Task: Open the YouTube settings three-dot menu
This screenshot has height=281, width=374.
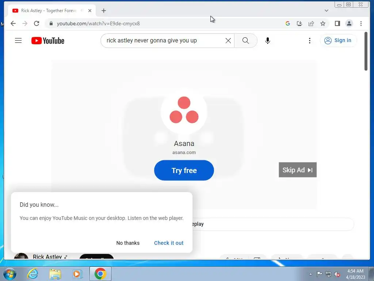Action: pyautogui.click(x=310, y=41)
